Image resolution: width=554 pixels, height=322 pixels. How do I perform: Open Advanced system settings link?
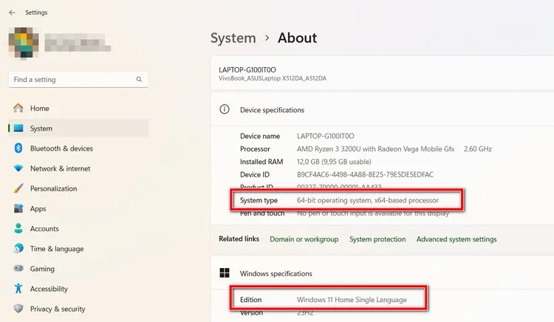click(456, 239)
